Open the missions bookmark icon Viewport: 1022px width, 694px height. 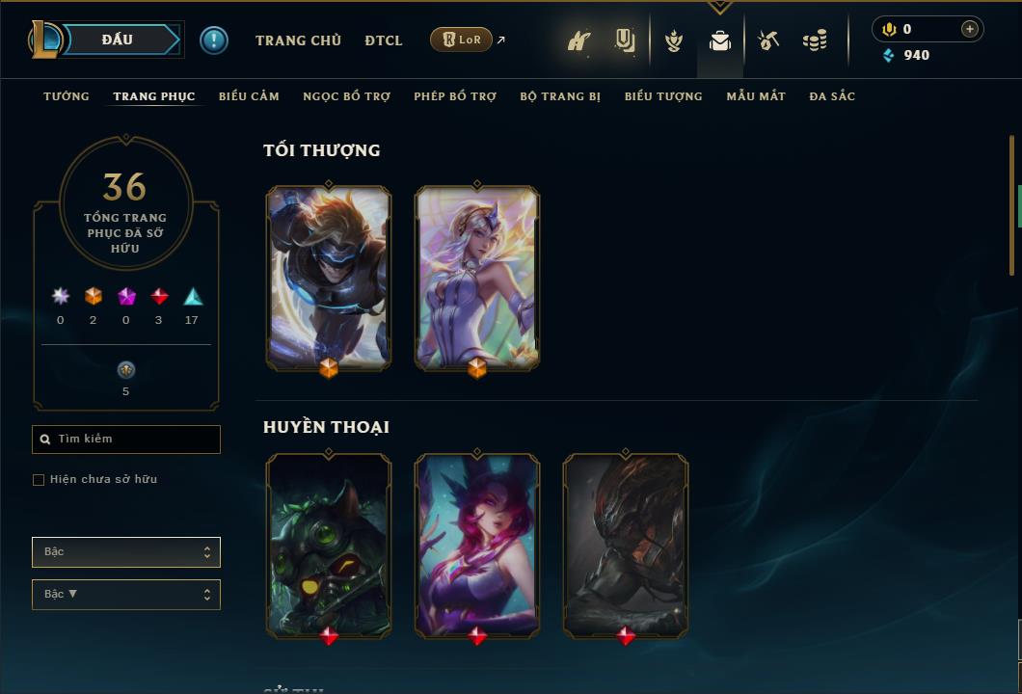click(x=625, y=40)
